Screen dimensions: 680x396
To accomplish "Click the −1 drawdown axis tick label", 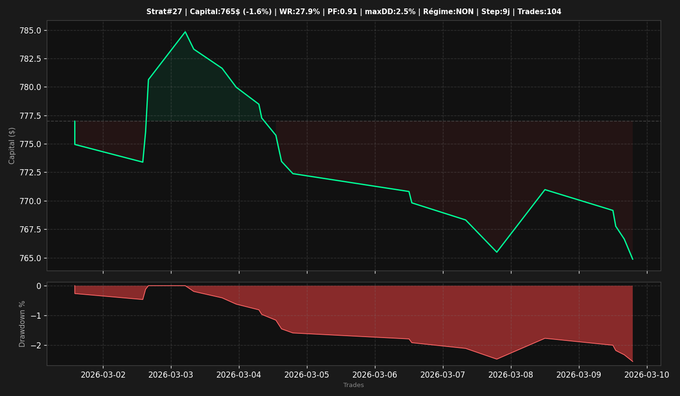I will click(36, 316).
